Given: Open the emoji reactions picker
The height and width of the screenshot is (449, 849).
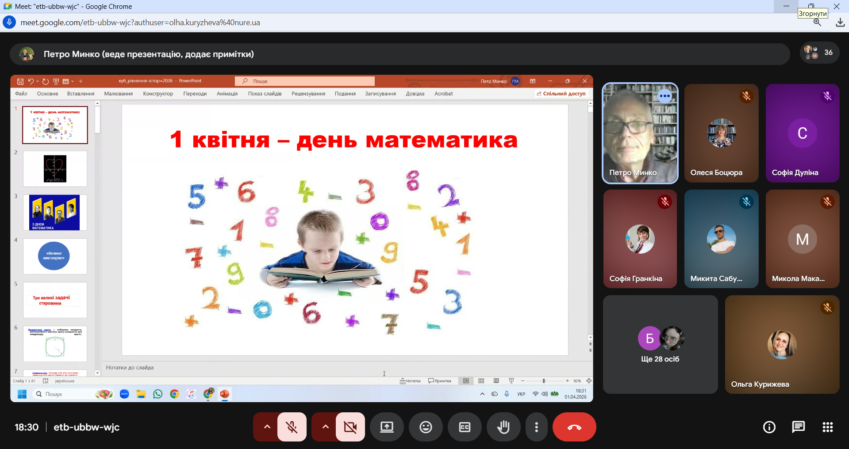Looking at the screenshot, I should coord(426,427).
